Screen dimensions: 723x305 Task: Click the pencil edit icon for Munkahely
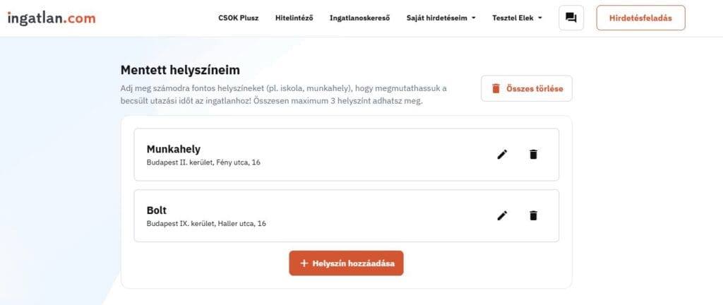pyautogui.click(x=502, y=155)
